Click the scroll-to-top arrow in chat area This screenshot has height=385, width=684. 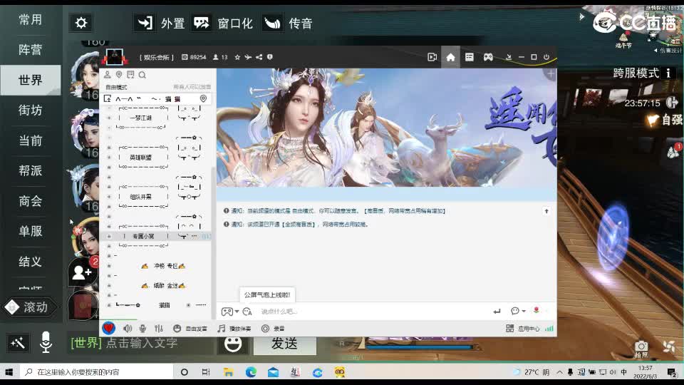pyautogui.click(x=546, y=211)
